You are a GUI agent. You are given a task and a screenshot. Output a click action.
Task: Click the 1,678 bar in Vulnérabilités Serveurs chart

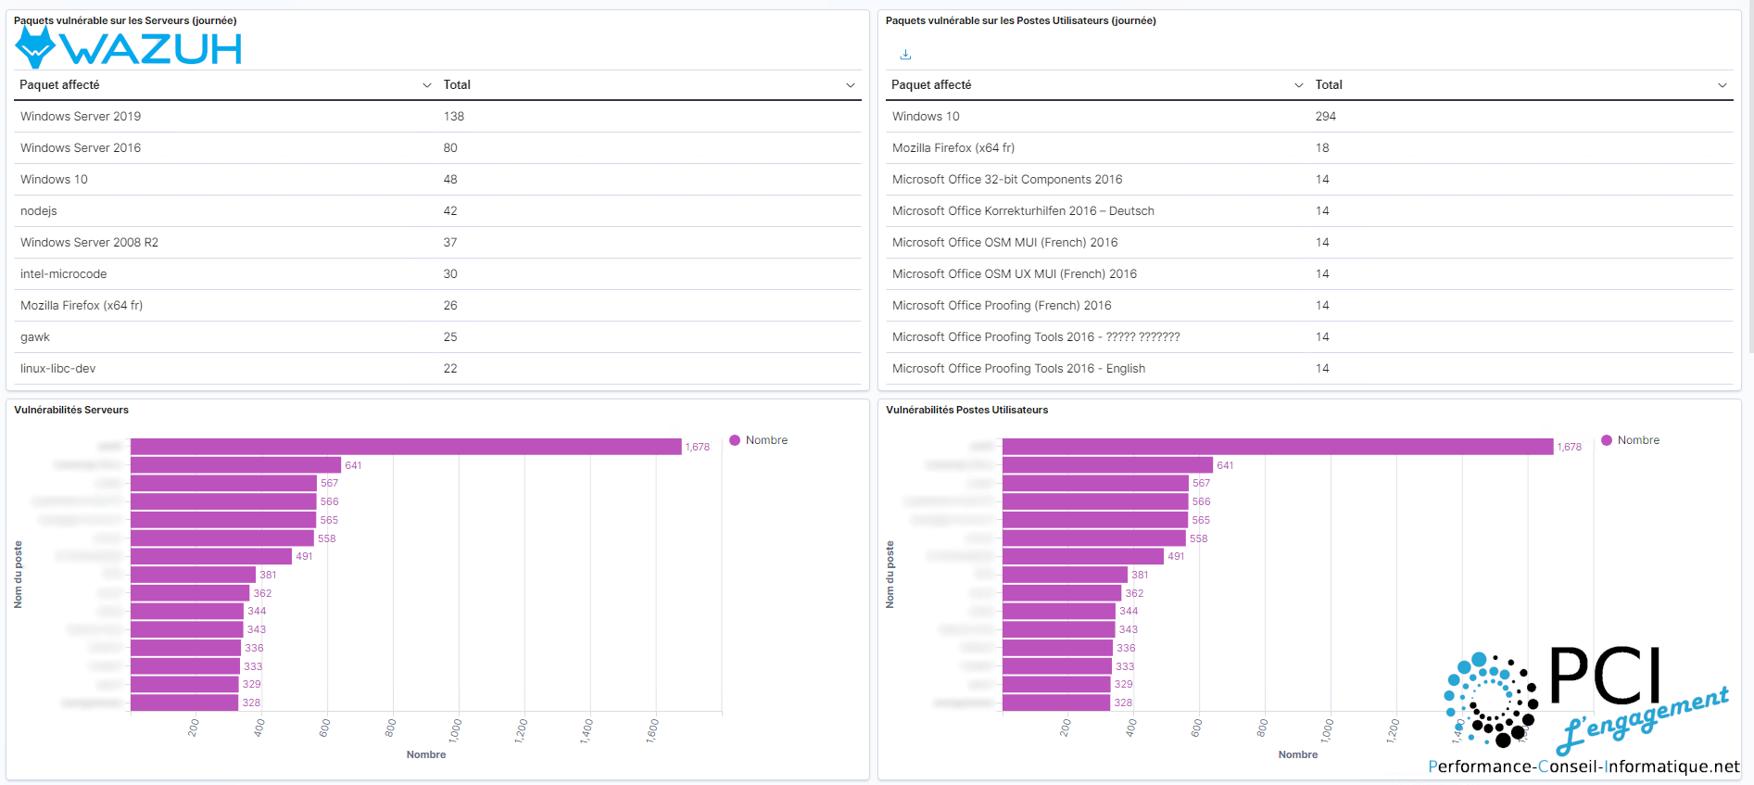click(406, 447)
